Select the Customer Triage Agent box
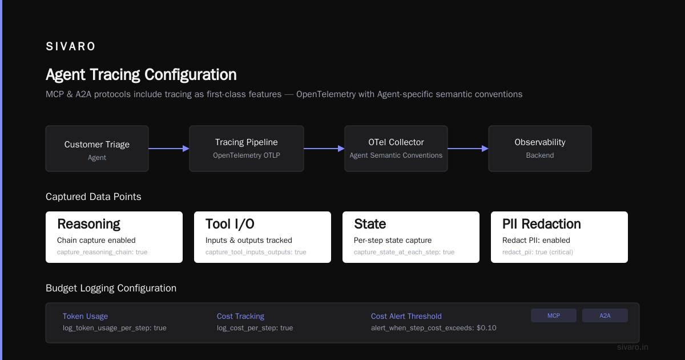Screen dimensions: 685x360 (x=97, y=149)
